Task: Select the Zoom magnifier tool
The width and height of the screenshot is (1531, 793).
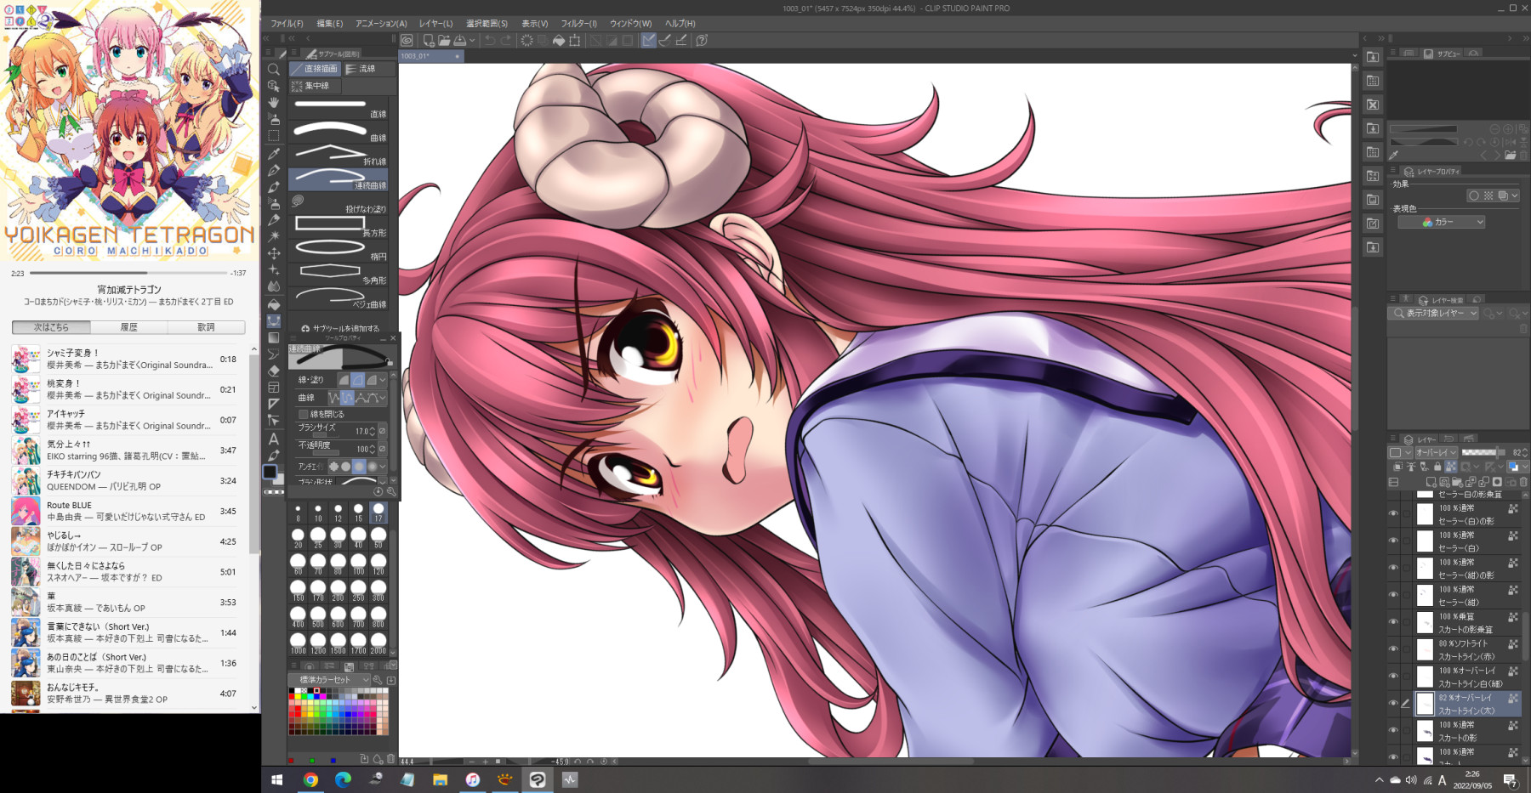Action: click(274, 70)
